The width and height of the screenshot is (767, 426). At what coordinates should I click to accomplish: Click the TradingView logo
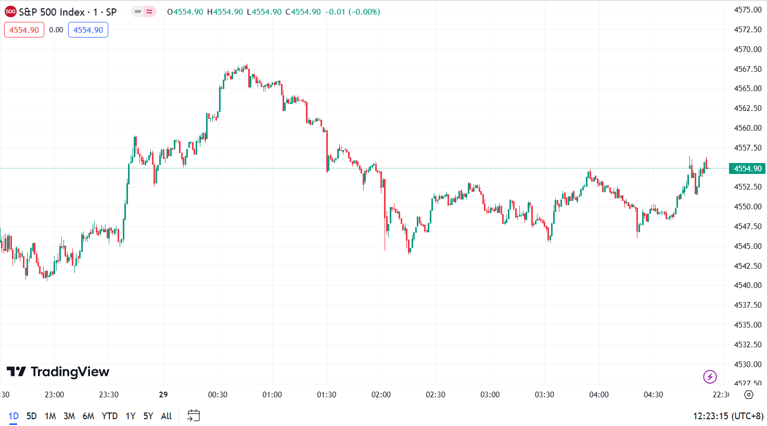point(58,372)
